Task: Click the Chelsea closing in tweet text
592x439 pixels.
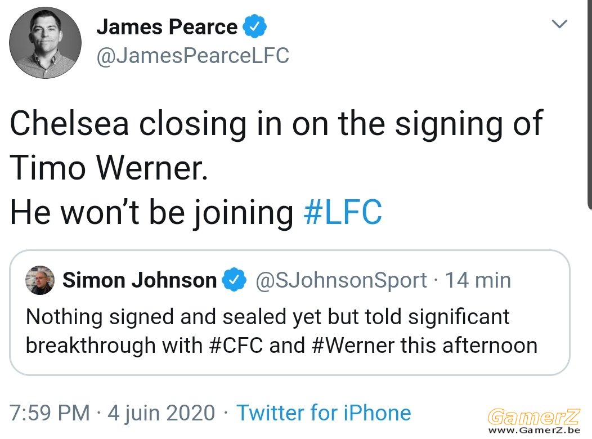Action: [x=276, y=124]
